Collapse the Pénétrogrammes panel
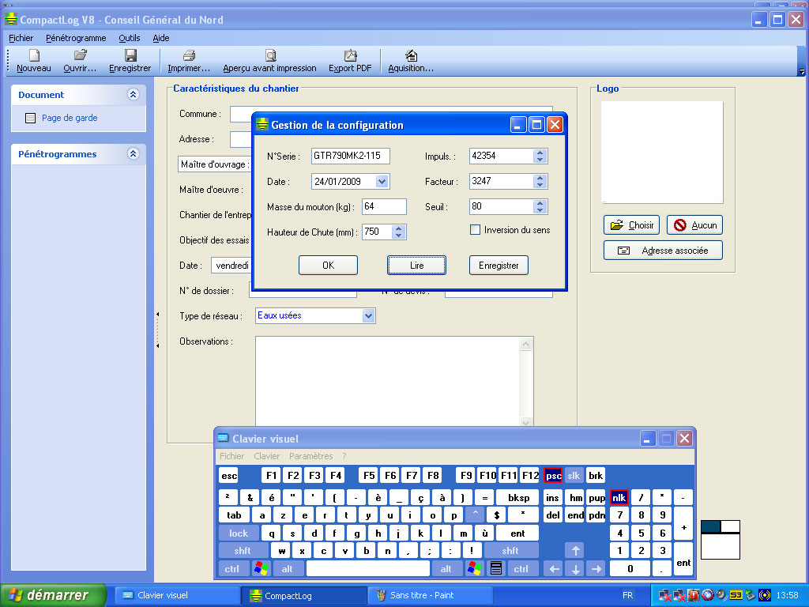809x607 pixels. click(x=133, y=154)
